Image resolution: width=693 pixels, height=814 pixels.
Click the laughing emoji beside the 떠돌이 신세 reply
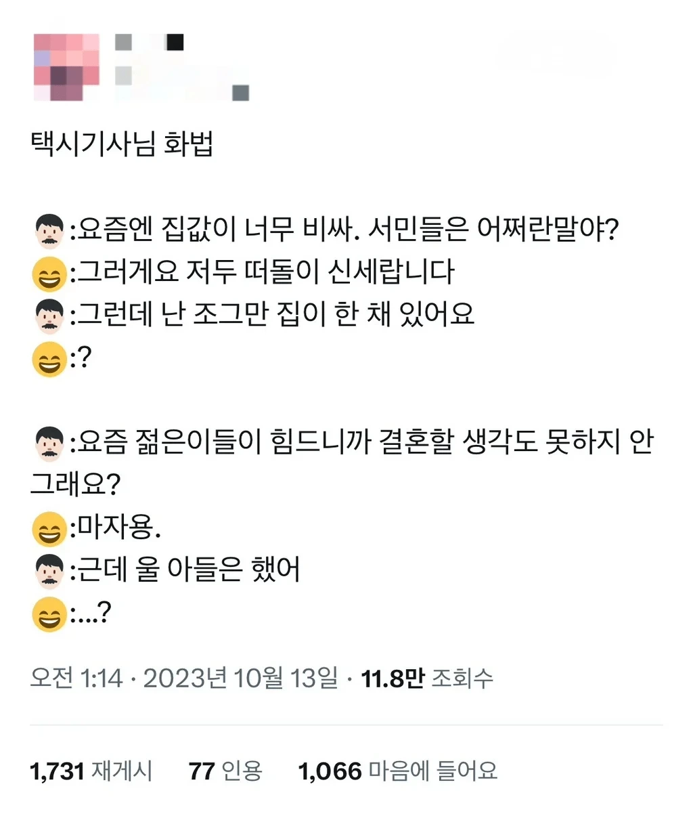(x=48, y=272)
